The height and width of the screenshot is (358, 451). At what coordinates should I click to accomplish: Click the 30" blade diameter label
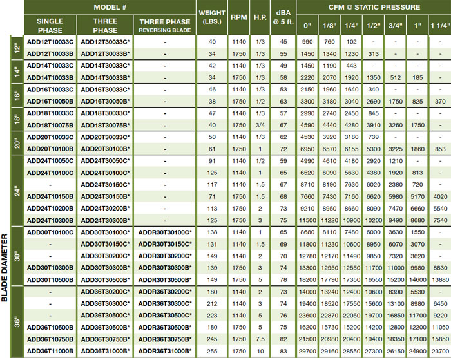click(x=17, y=256)
